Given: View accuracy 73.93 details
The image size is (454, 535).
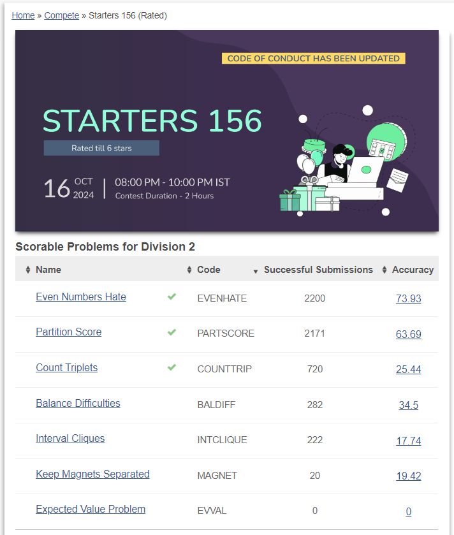Looking at the screenshot, I should tap(408, 298).
